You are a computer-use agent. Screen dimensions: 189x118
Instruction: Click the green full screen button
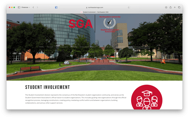tap(14, 7)
